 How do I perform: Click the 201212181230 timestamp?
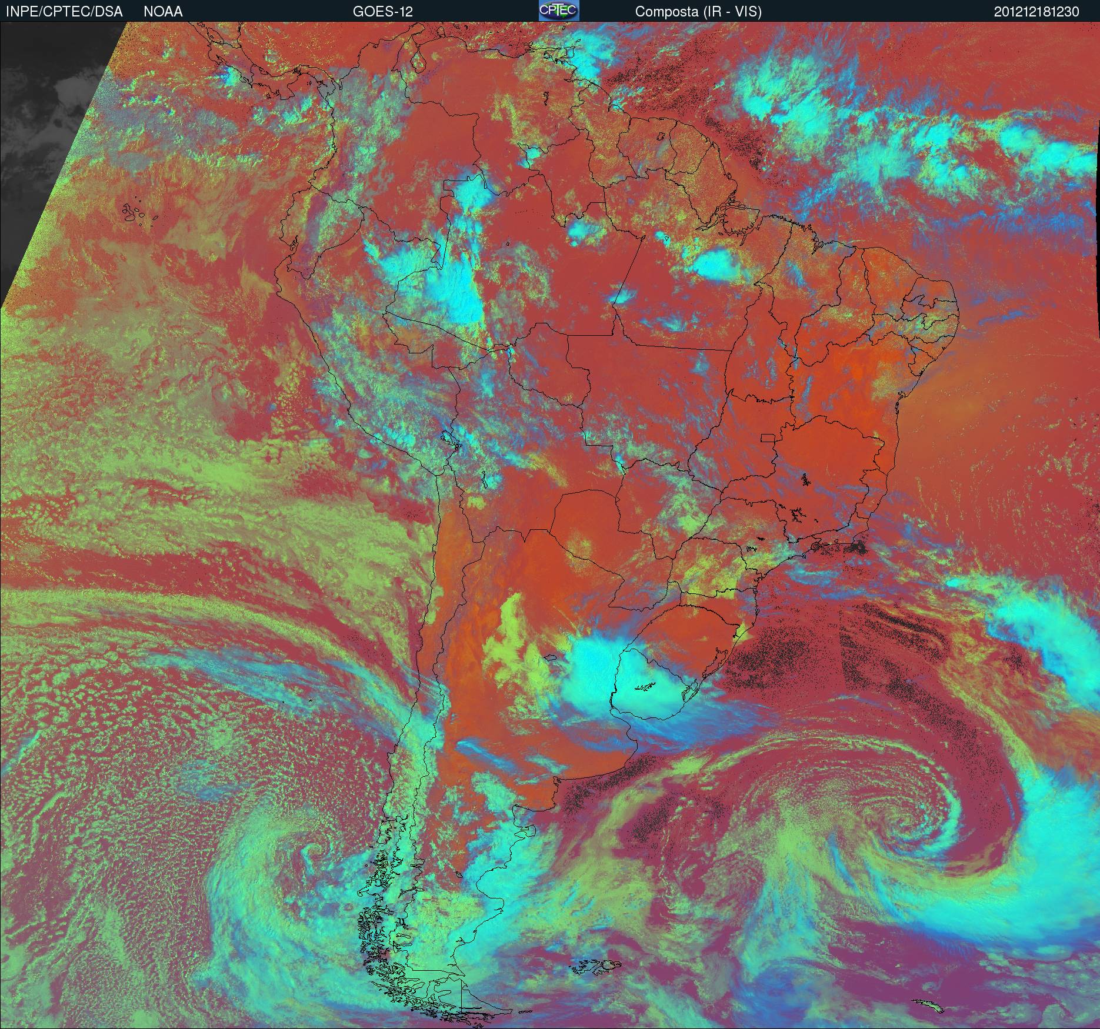[x=1036, y=12]
